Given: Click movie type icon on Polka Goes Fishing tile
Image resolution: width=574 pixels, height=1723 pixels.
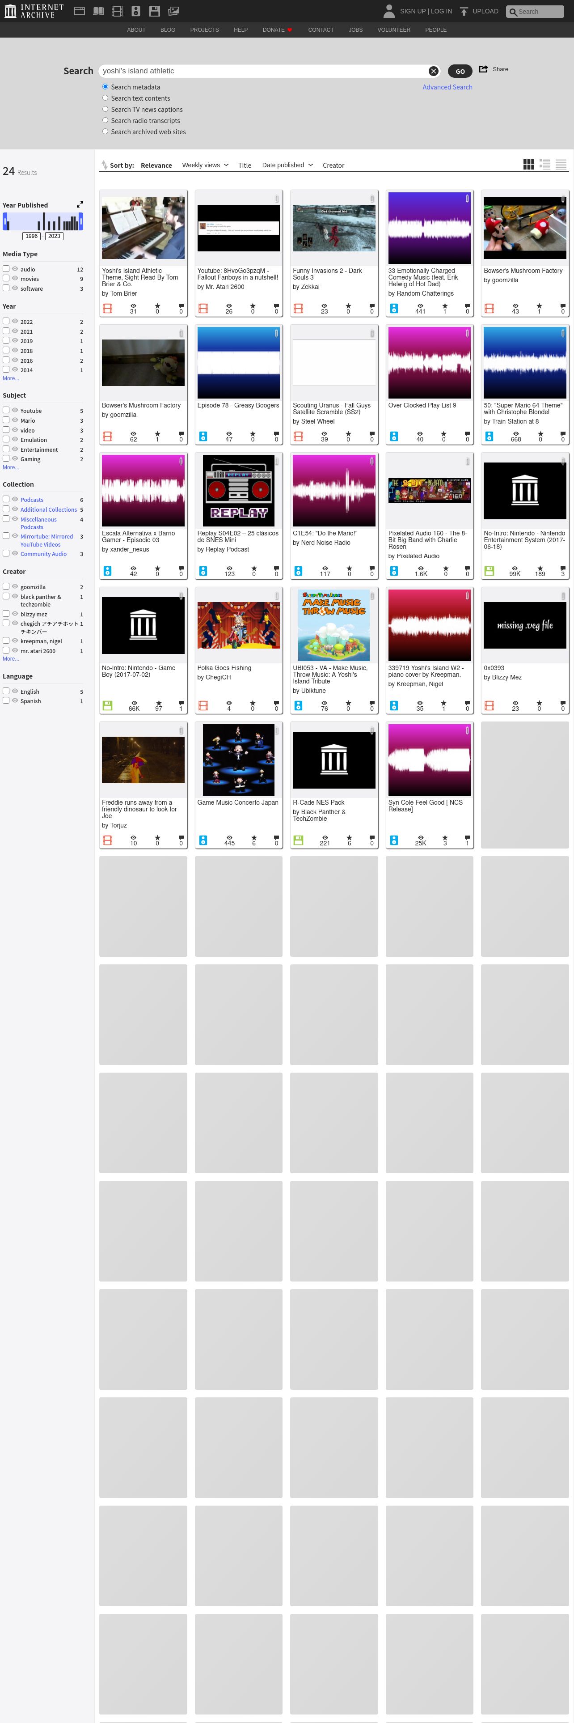Looking at the screenshot, I should coord(203,706).
